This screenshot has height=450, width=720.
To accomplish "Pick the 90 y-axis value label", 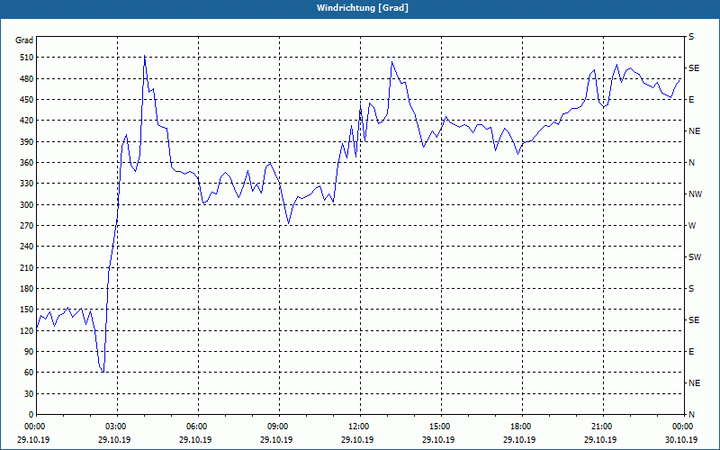I will (30, 352).
